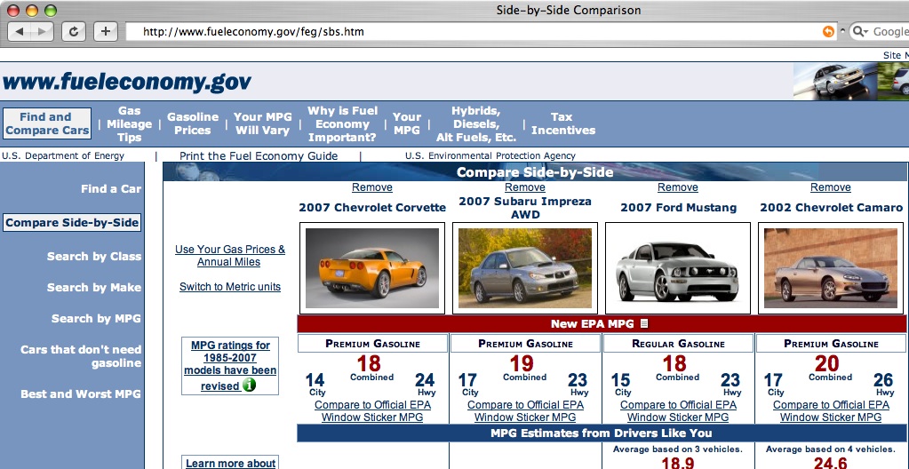Reload the page with the refresh button
Image resolution: width=909 pixels, height=469 pixels.
click(74, 31)
